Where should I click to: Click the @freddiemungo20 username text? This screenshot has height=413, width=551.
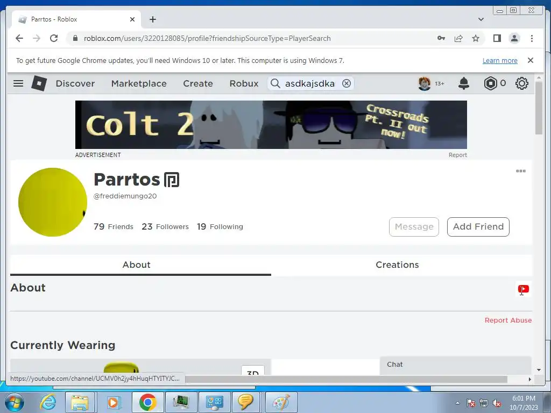pyautogui.click(x=125, y=196)
